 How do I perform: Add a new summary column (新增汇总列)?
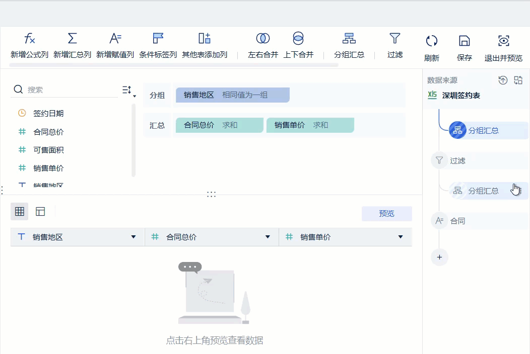[73, 46]
